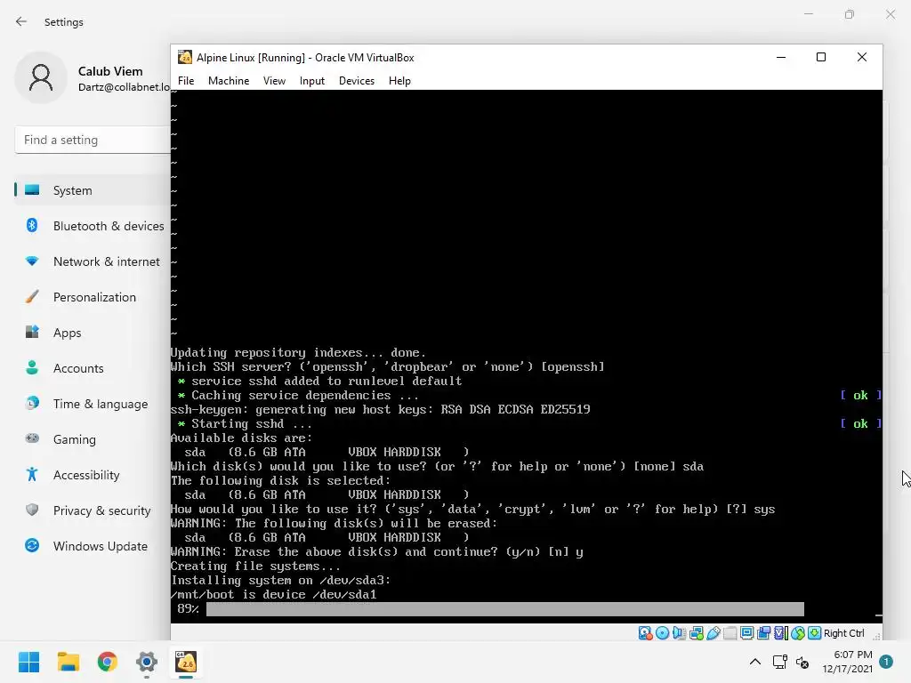Open File Explorer from the taskbar
This screenshot has height=683, width=911.
68,662
